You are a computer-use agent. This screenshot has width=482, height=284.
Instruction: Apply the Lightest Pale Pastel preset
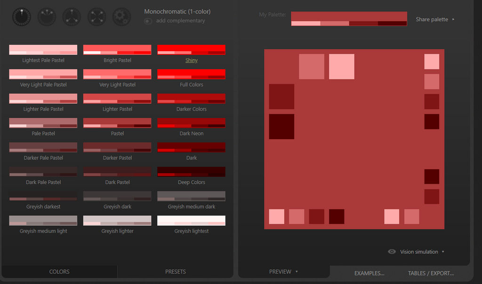click(43, 50)
